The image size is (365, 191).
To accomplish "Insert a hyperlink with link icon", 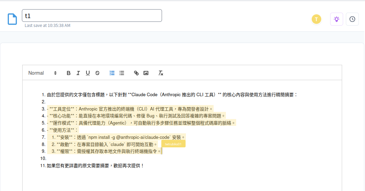I will [136, 73].
